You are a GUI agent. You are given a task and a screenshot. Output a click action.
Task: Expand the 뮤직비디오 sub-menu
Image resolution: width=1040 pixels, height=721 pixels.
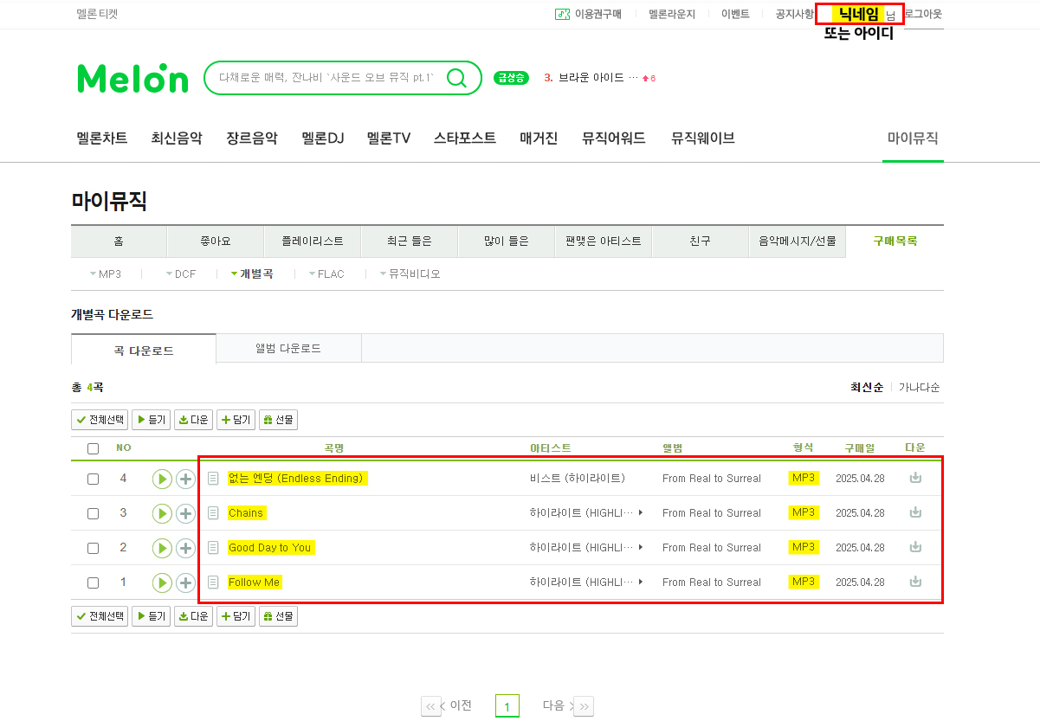coord(410,274)
